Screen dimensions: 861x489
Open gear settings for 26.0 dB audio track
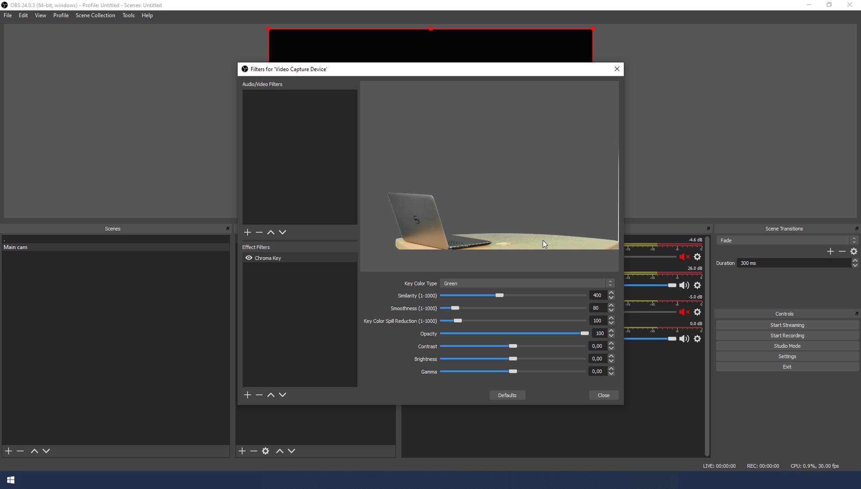coord(697,285)
